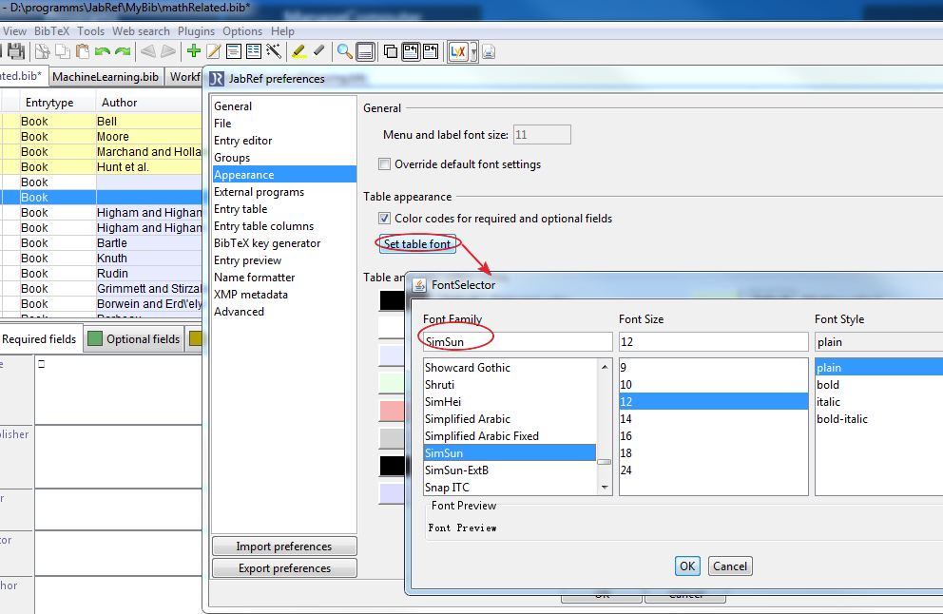The height and width of the screenshot is (614, 943).
Task: Open the View menu
Action: coord(14,31)
